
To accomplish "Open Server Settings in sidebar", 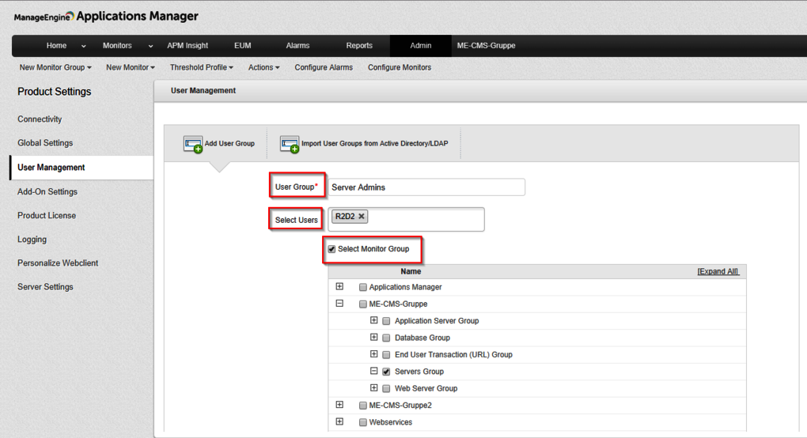I will click(45, 287).
